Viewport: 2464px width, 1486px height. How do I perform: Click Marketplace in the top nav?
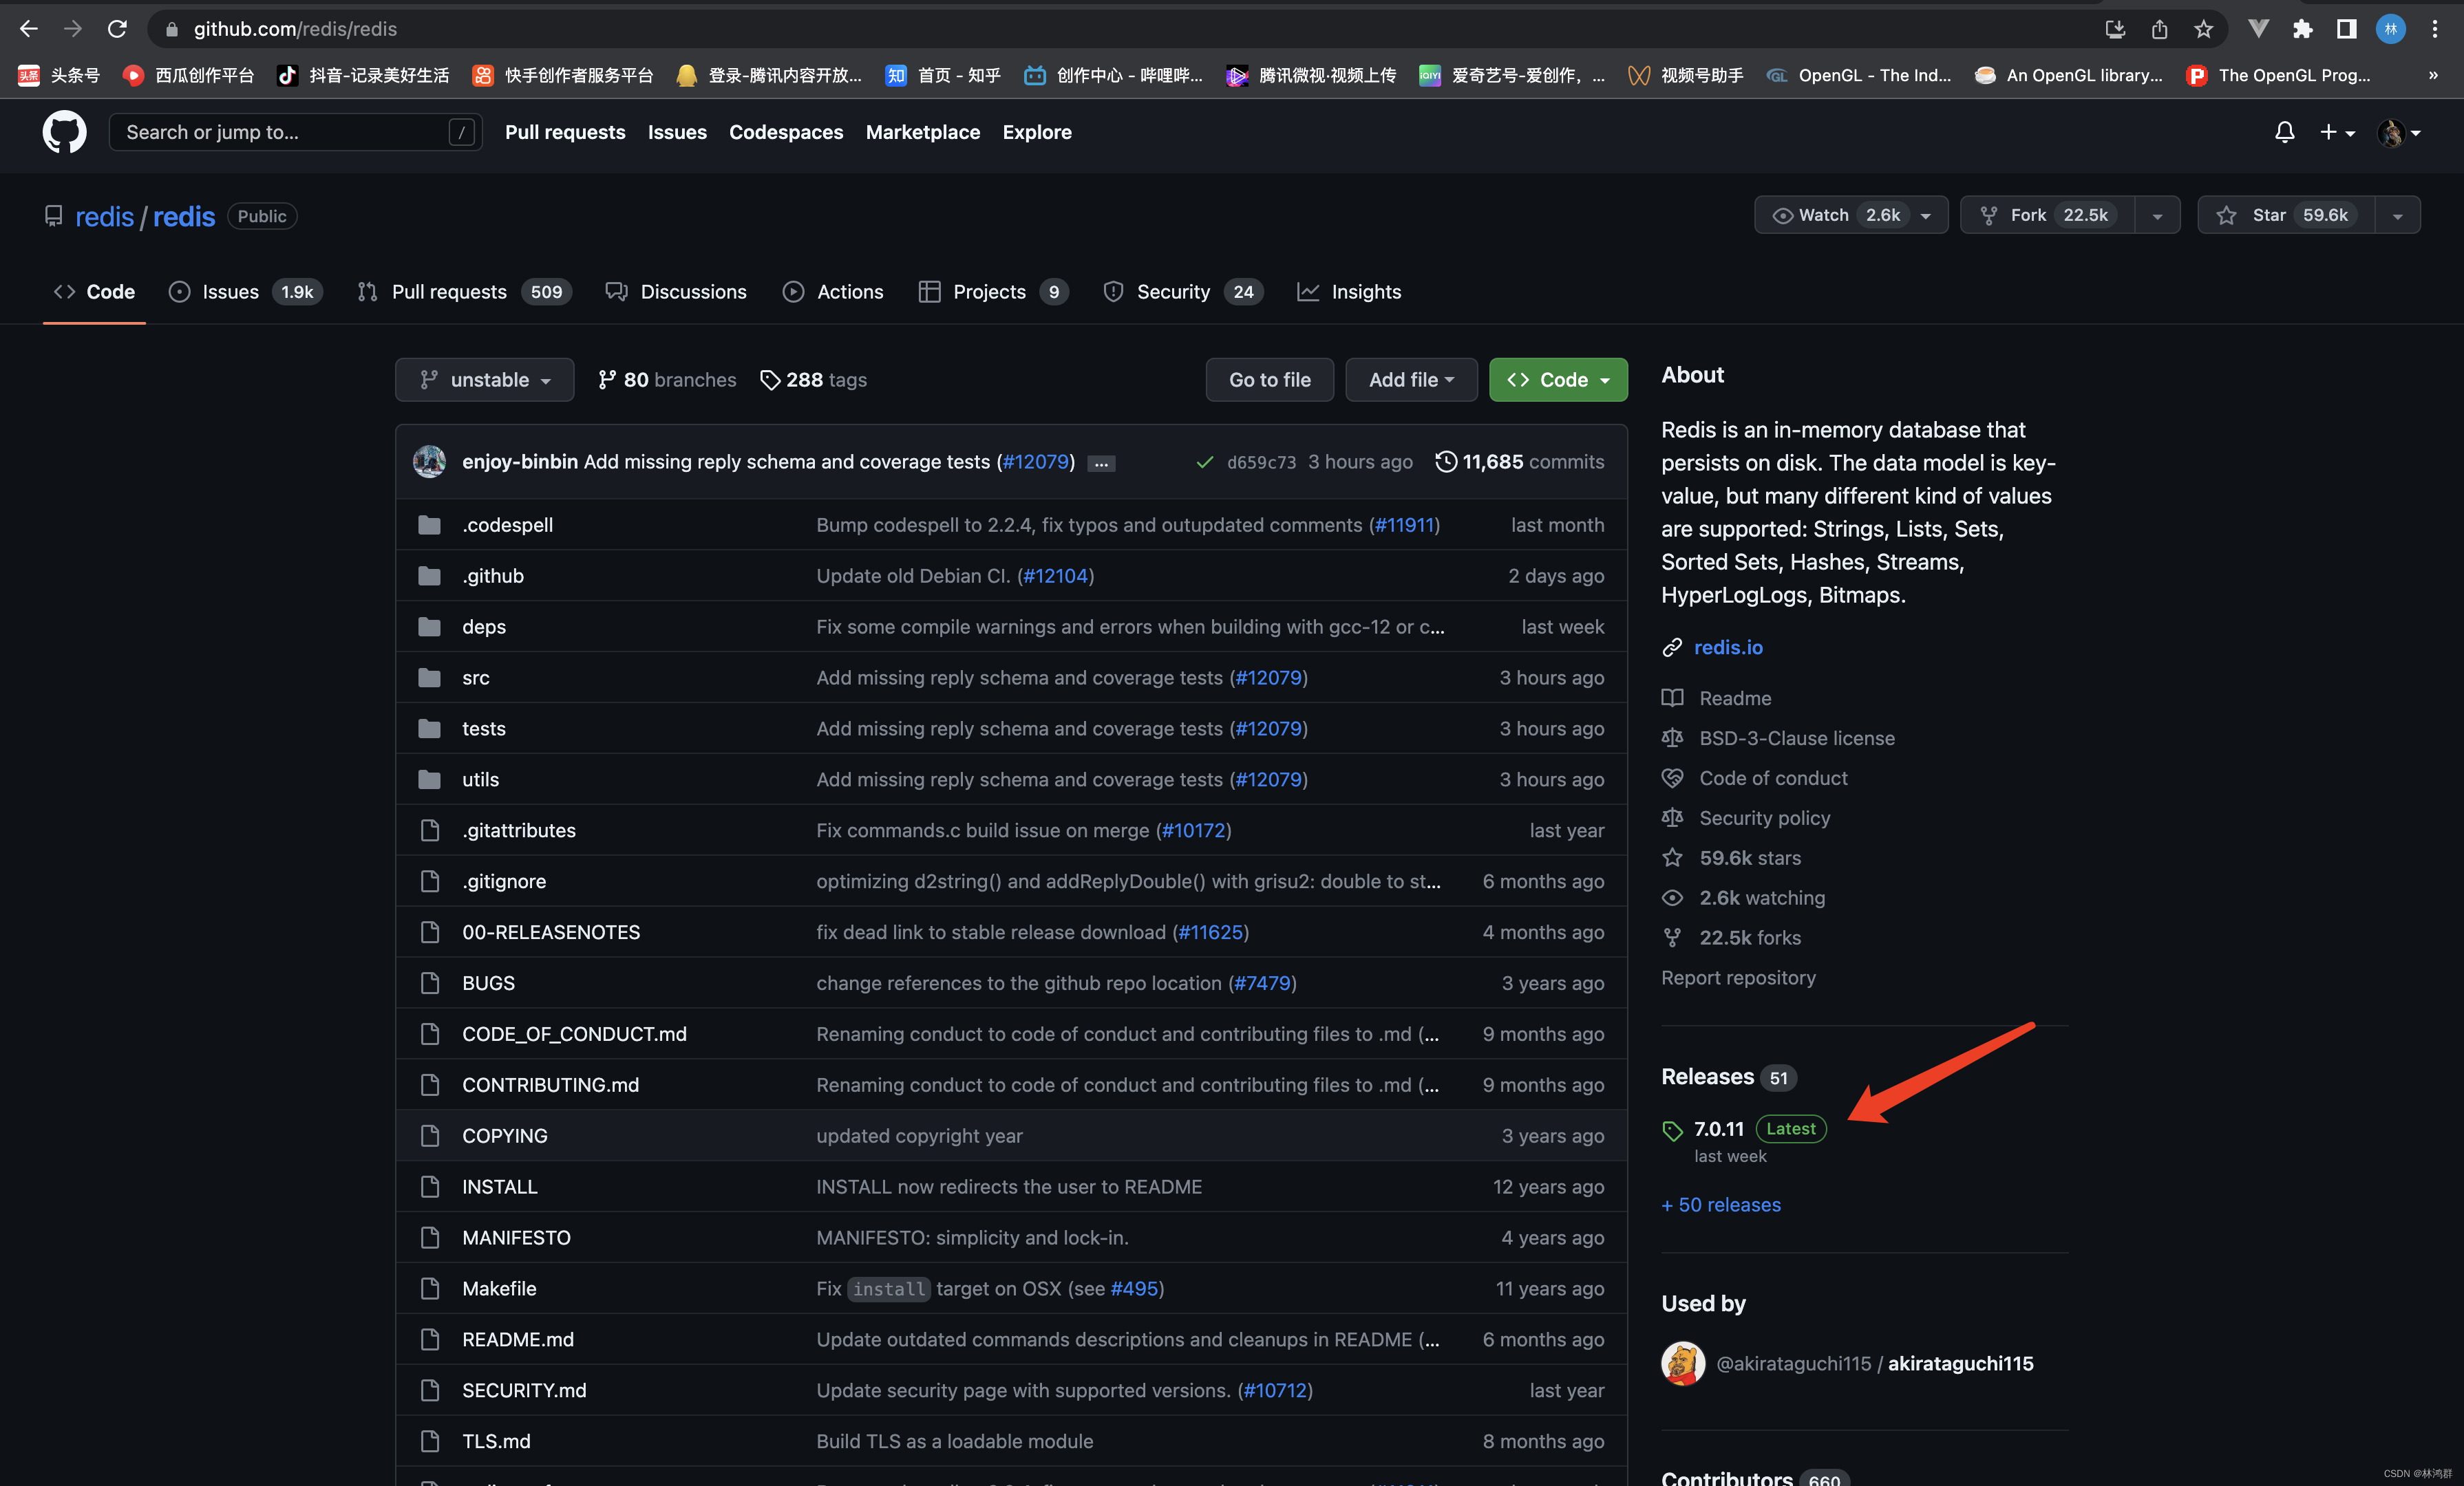(922, 132)
